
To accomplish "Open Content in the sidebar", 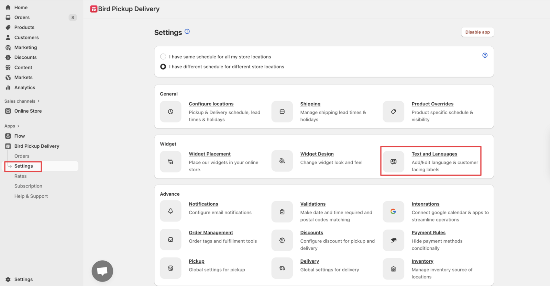I will 23,68.
